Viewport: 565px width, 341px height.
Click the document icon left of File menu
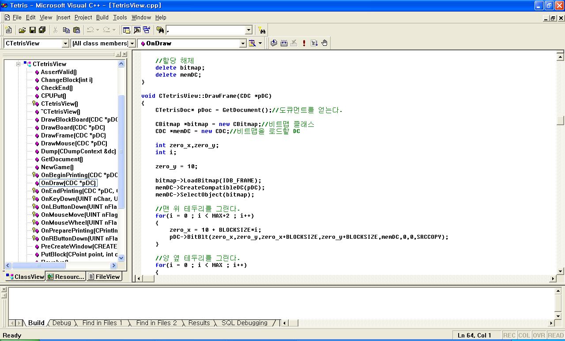[x=7, y=18]
